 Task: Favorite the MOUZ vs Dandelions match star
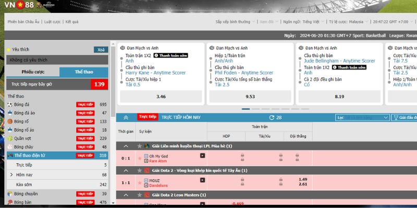pos(140,183)
